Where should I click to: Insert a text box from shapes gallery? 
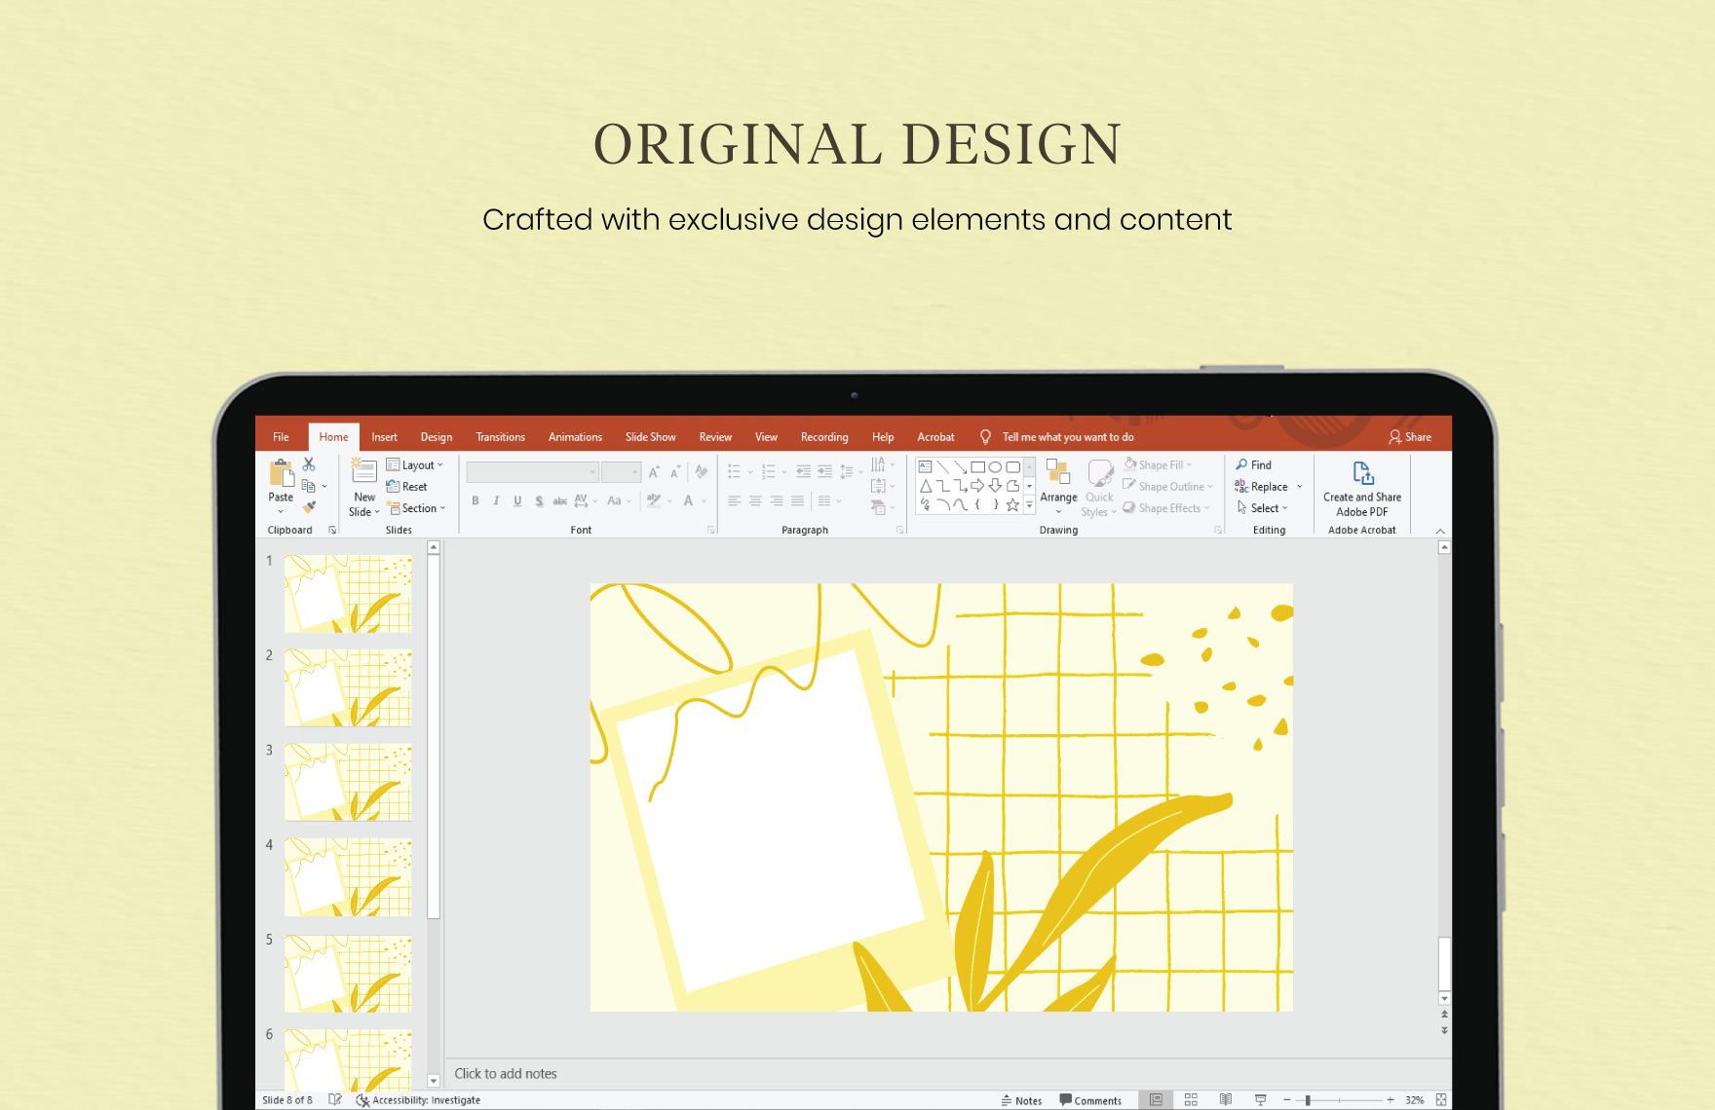[926, 467]
